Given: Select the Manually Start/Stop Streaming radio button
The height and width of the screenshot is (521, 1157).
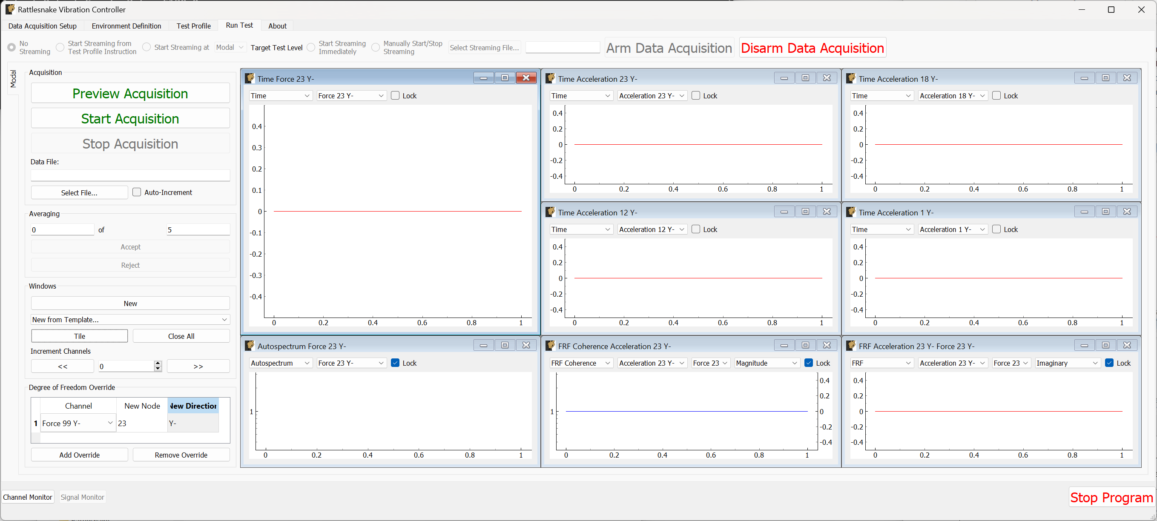Looking at the screenshot, I should coord(376,47).
